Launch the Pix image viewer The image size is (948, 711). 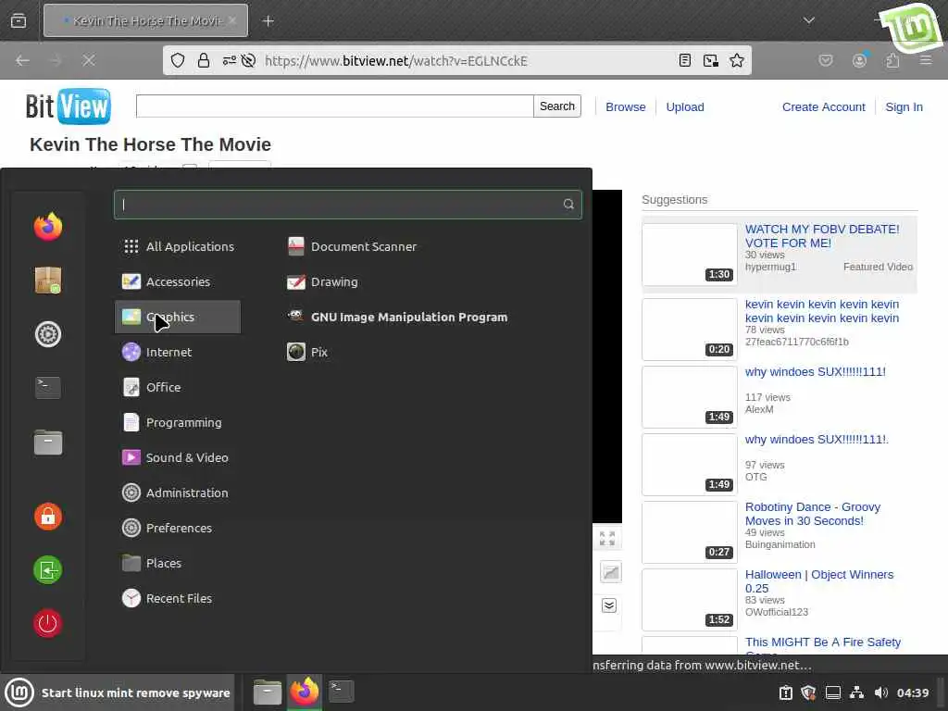pos(307,352)
